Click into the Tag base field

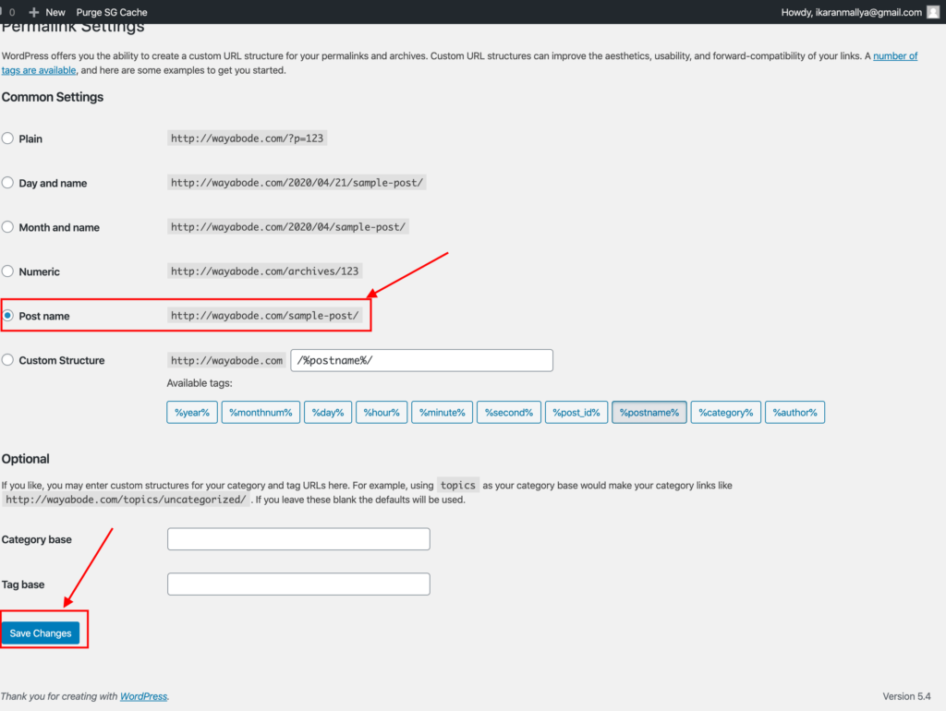[298, 584]
